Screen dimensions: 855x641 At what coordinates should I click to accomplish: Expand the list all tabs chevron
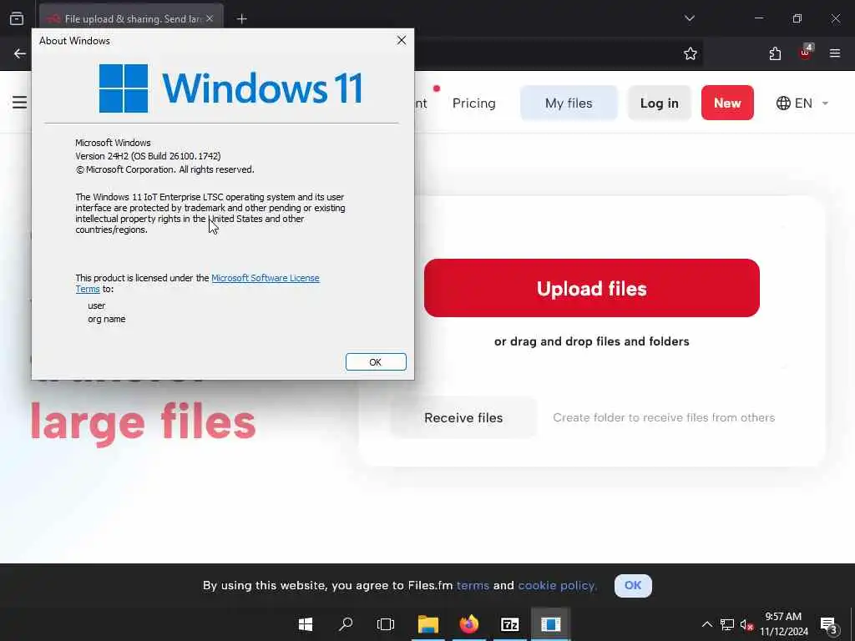(x=689, y=18)
